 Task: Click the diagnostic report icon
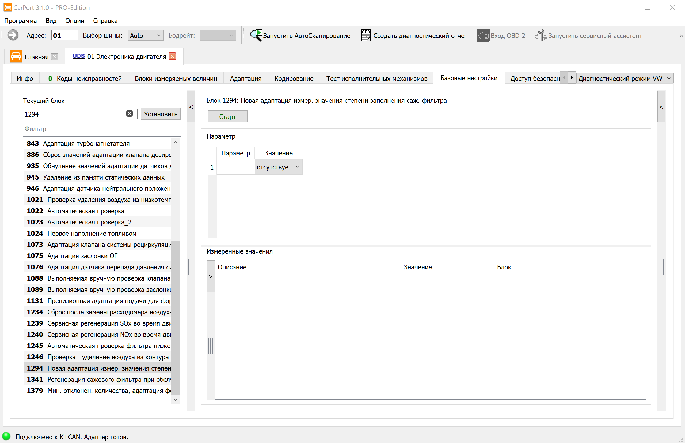tap(366, 35)
